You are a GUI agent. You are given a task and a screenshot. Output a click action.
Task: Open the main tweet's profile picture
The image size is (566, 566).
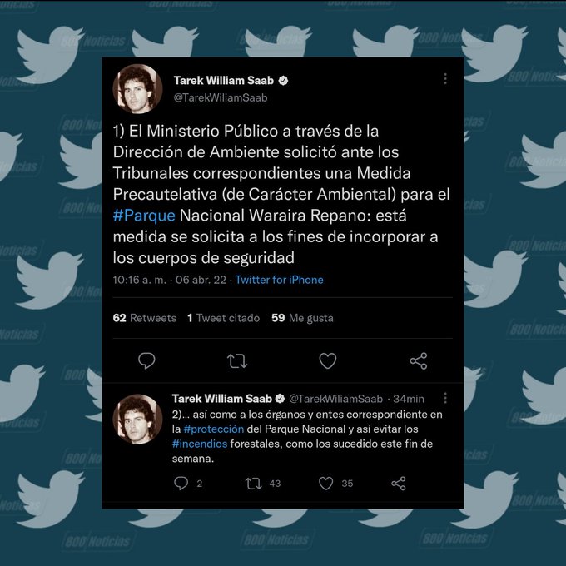click(x=137, y=89)
